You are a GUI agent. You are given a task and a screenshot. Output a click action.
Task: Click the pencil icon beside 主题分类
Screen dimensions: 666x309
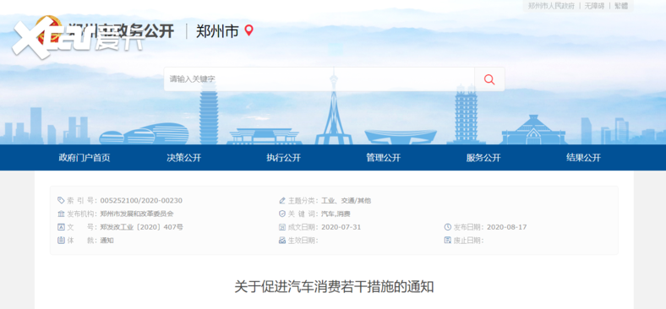tap(282, 200)
